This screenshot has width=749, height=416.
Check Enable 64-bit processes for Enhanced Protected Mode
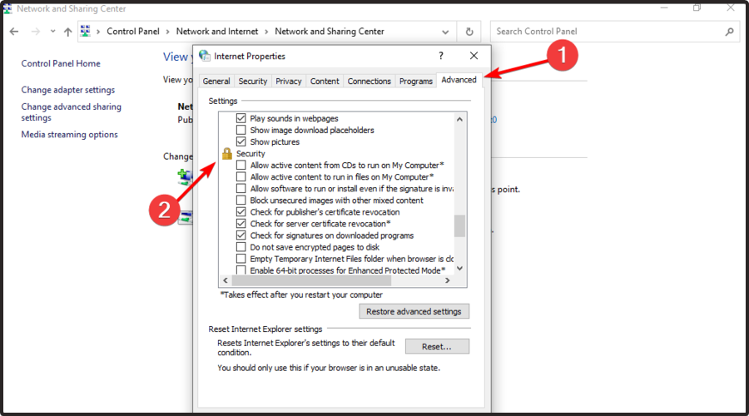click(241, 270)
